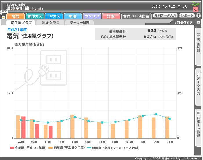203x160 pixels.
Task: Click the red 4月 current-year bar
Action: click(x=23, y=127)
